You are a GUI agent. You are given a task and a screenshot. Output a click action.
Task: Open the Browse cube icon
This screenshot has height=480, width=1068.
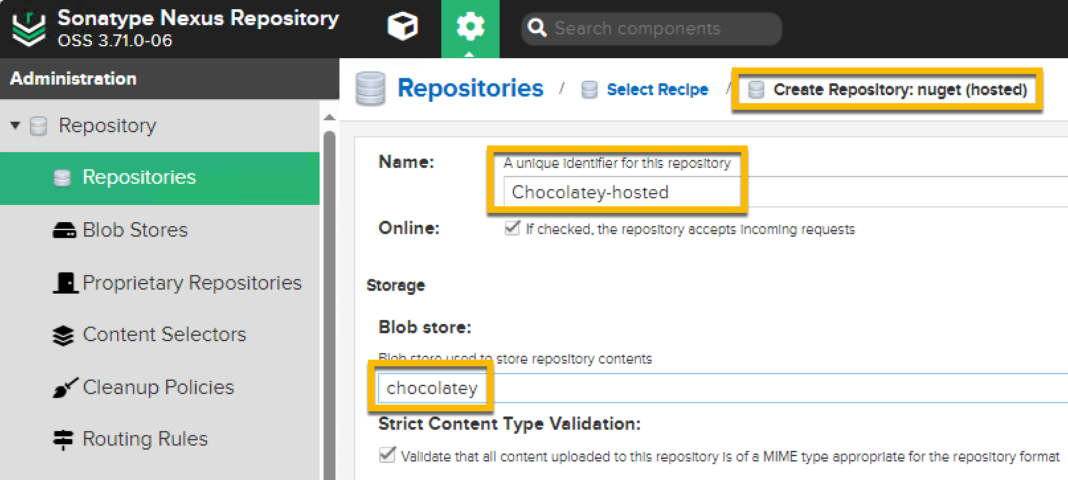click(x=402, y=28)
